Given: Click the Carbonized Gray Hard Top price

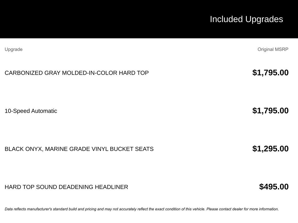Looking at the screenshot, I should tap(270, 73).
